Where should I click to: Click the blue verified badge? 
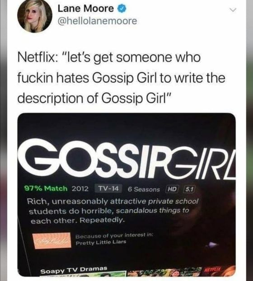click(122, 9)
